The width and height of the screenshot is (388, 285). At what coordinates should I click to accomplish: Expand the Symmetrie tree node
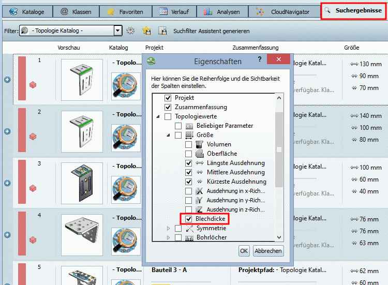click(168, 228)
